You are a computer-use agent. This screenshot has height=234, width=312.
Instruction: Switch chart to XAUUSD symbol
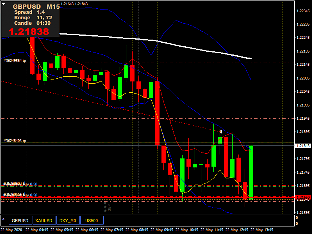point(44,221)
